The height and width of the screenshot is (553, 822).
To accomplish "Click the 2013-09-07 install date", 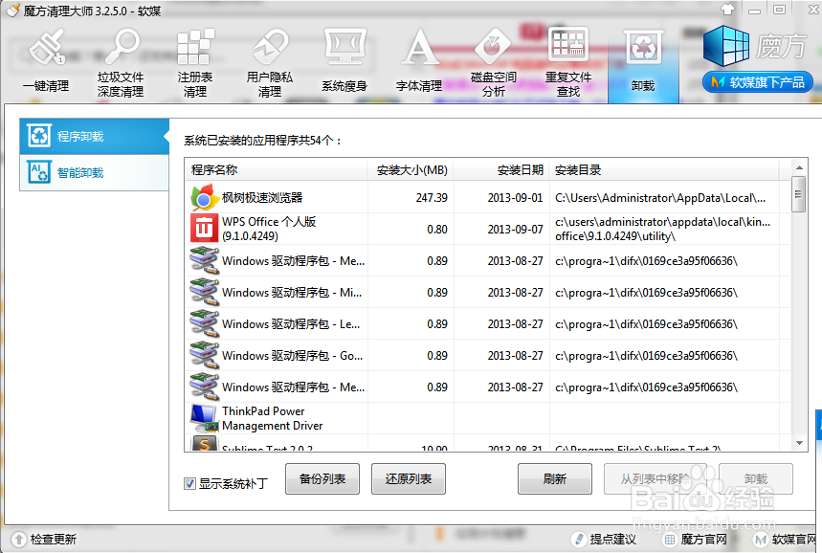I will 515,229.
